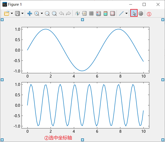The image size is (165, 142).
Task: Toggle the selection arrow pointer tool
Action: coord(134,13)
